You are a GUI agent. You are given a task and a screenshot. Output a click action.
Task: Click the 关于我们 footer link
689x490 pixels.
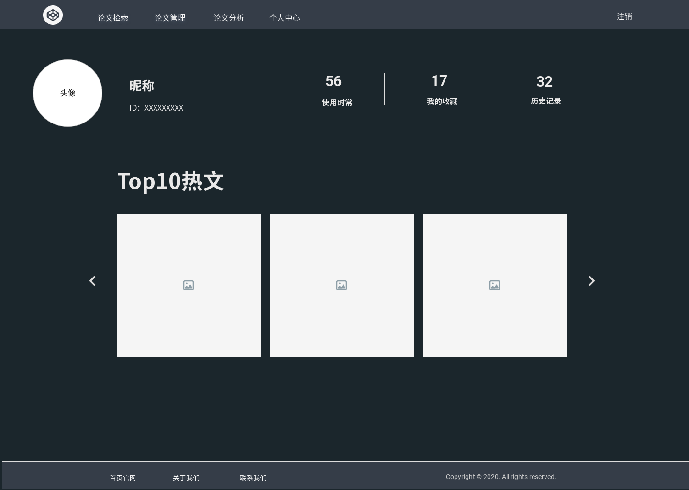pos(186,478)
